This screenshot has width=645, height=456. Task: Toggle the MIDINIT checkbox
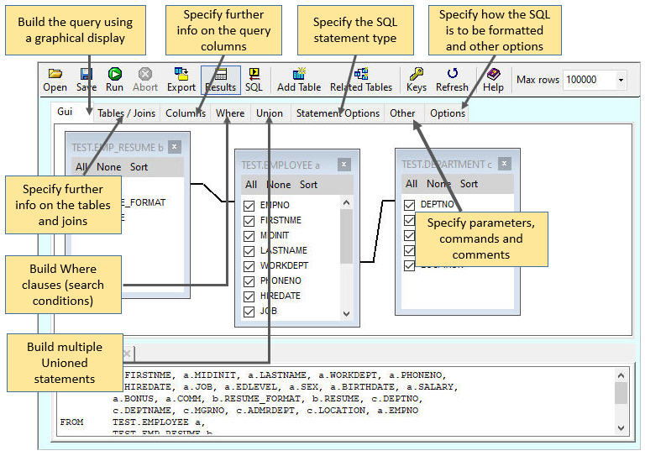pyautogui.click(x=249, y=236)
